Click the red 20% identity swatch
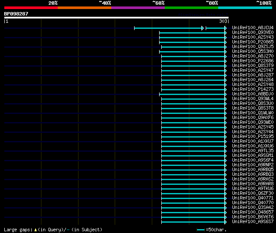The image size is (276, 233). click(x=31, y=8)
